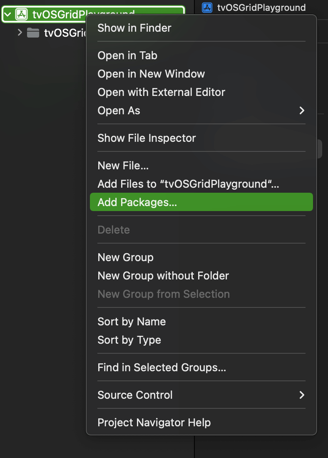The width and height of the screenshot is (328, 458).
Task: Expand the Source Control submenu arrow
Action: click(x=302, y=395)
